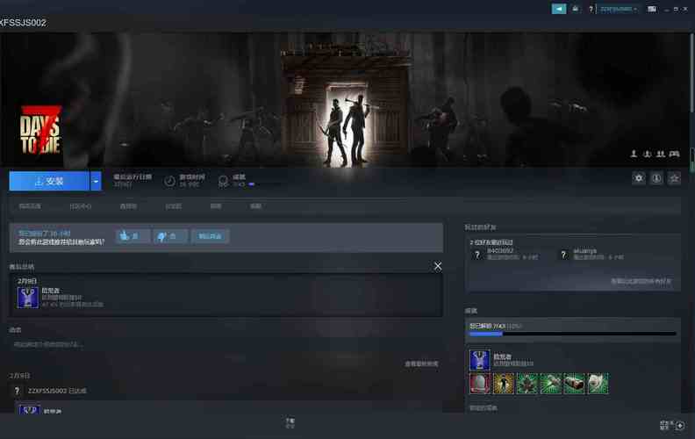Click the vertical scrollbar on the right edge
The image size is (695, 439).
pyautogui.click(x=691, y=73)
